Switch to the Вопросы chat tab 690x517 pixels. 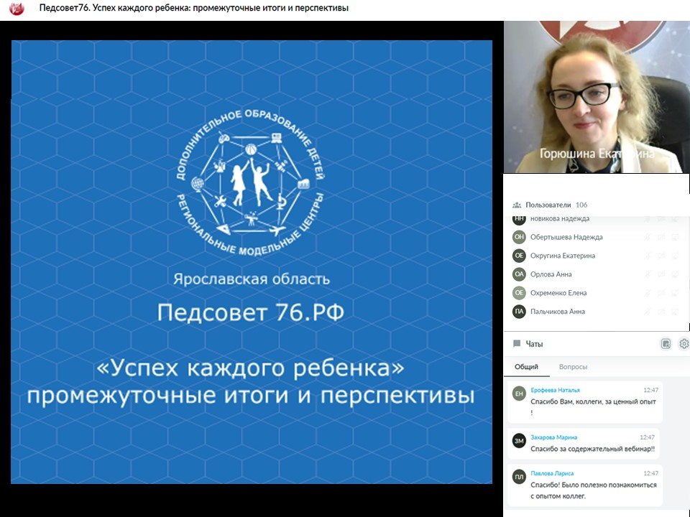click(573, 367)
